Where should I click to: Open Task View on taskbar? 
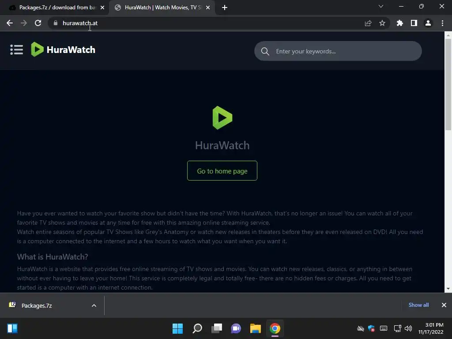[216, 328]
